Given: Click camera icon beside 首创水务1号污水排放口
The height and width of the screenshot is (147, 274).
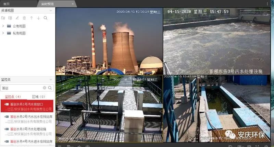Looking at the screenshot, I should click(7, 104).
